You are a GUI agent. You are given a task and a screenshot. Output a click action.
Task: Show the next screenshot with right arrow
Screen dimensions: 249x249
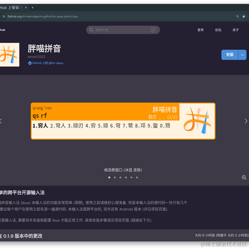246,121
